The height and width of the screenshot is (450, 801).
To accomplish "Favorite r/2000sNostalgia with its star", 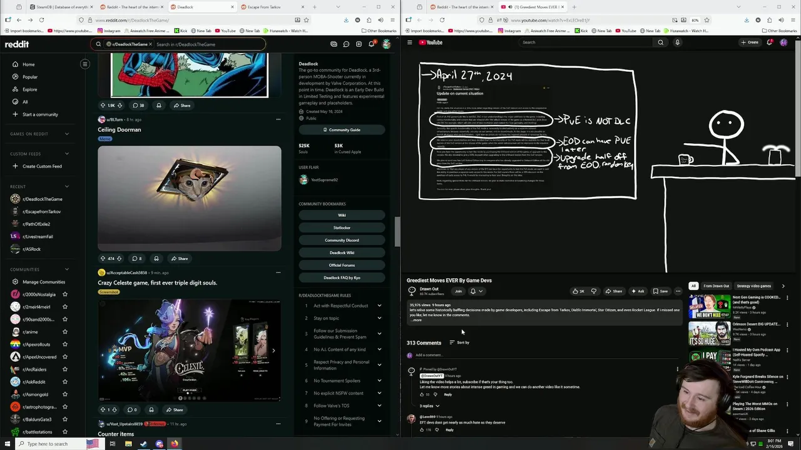I will click(x=64, y=294).
